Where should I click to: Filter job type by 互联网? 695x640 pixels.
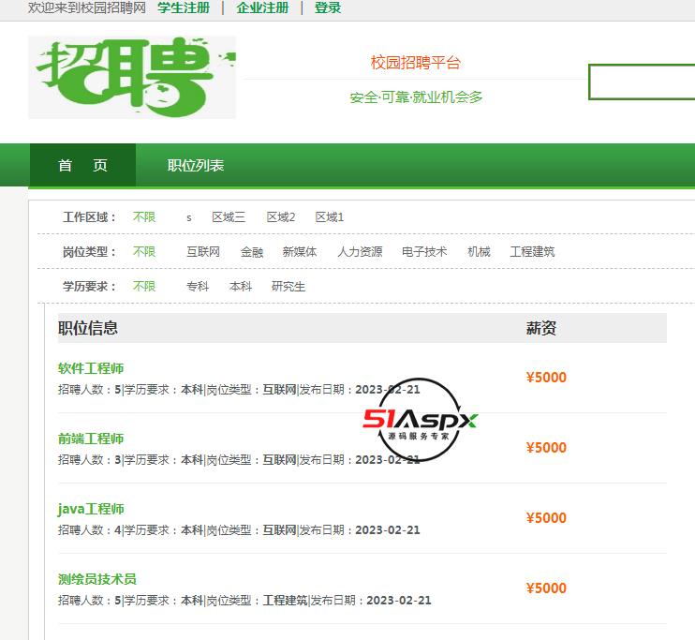[x=203, y=251]
